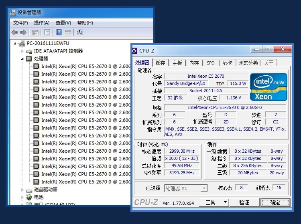
Task: Open the 帮助(H) menu
Action: click(85, 23)
